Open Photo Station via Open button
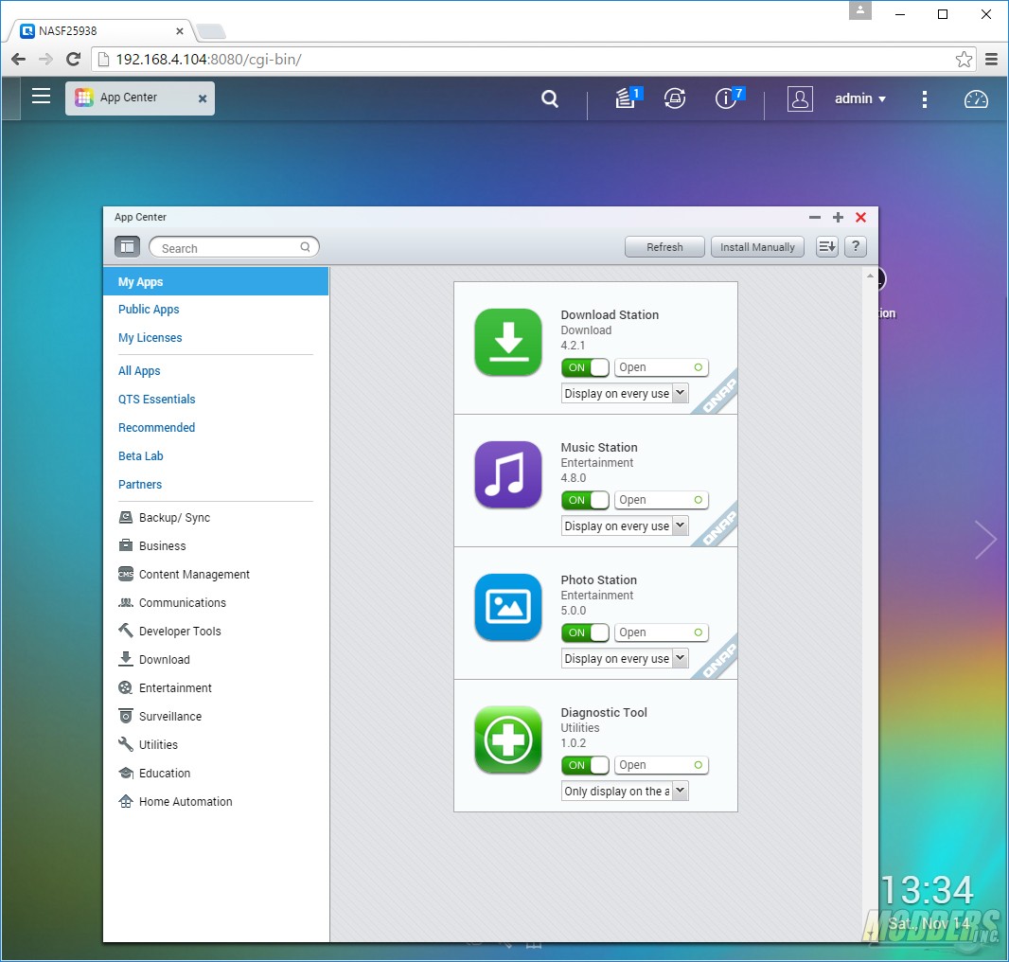Screen dimensions: 1009x962 (x=662, y=632)
